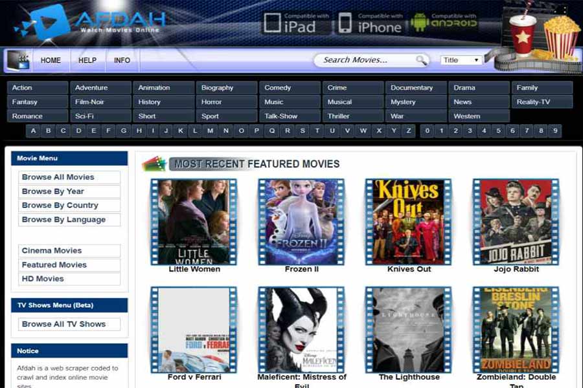Open the HD Movies link
This screenshot has width=583, height=388.
(69, 279)
